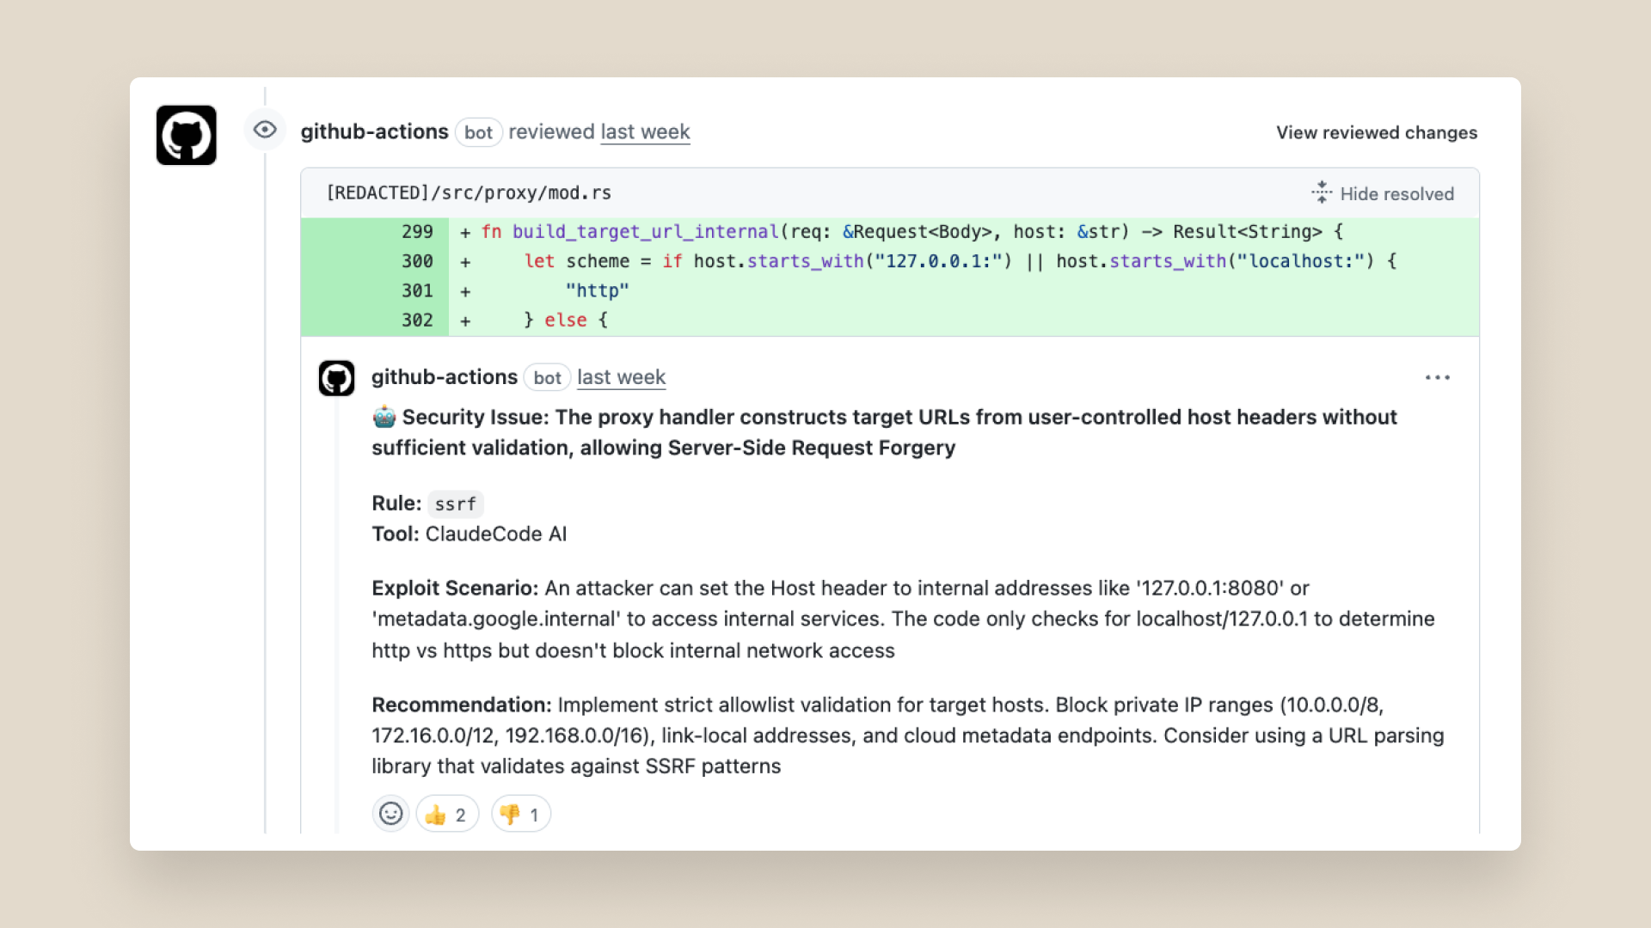Click the ssrf rule label
The width and height of the screenshot is (1651, 928).
click(456, 504)
